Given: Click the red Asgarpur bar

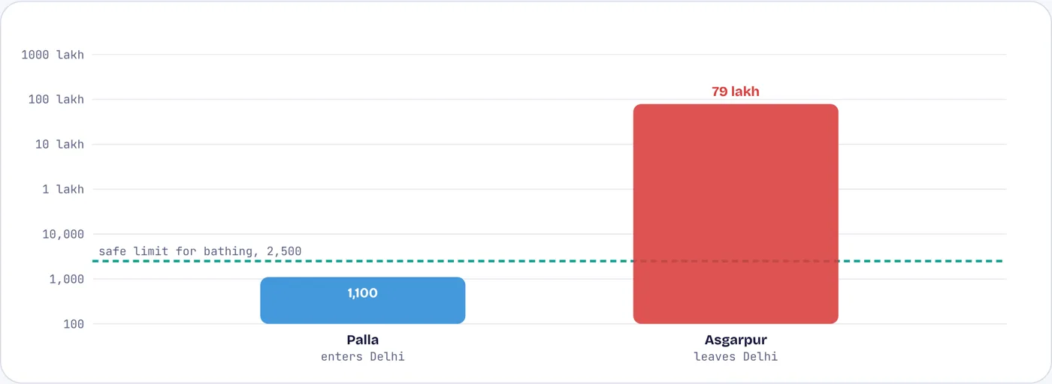Looking at the screenshot, I should click(x=736, y=214).
